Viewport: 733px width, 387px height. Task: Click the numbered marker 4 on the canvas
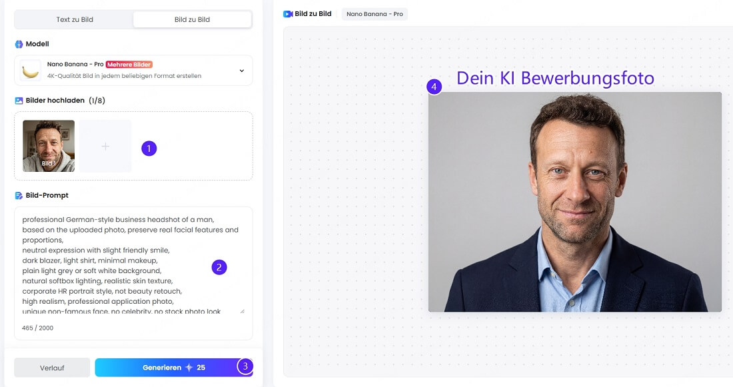pos(434,87)
